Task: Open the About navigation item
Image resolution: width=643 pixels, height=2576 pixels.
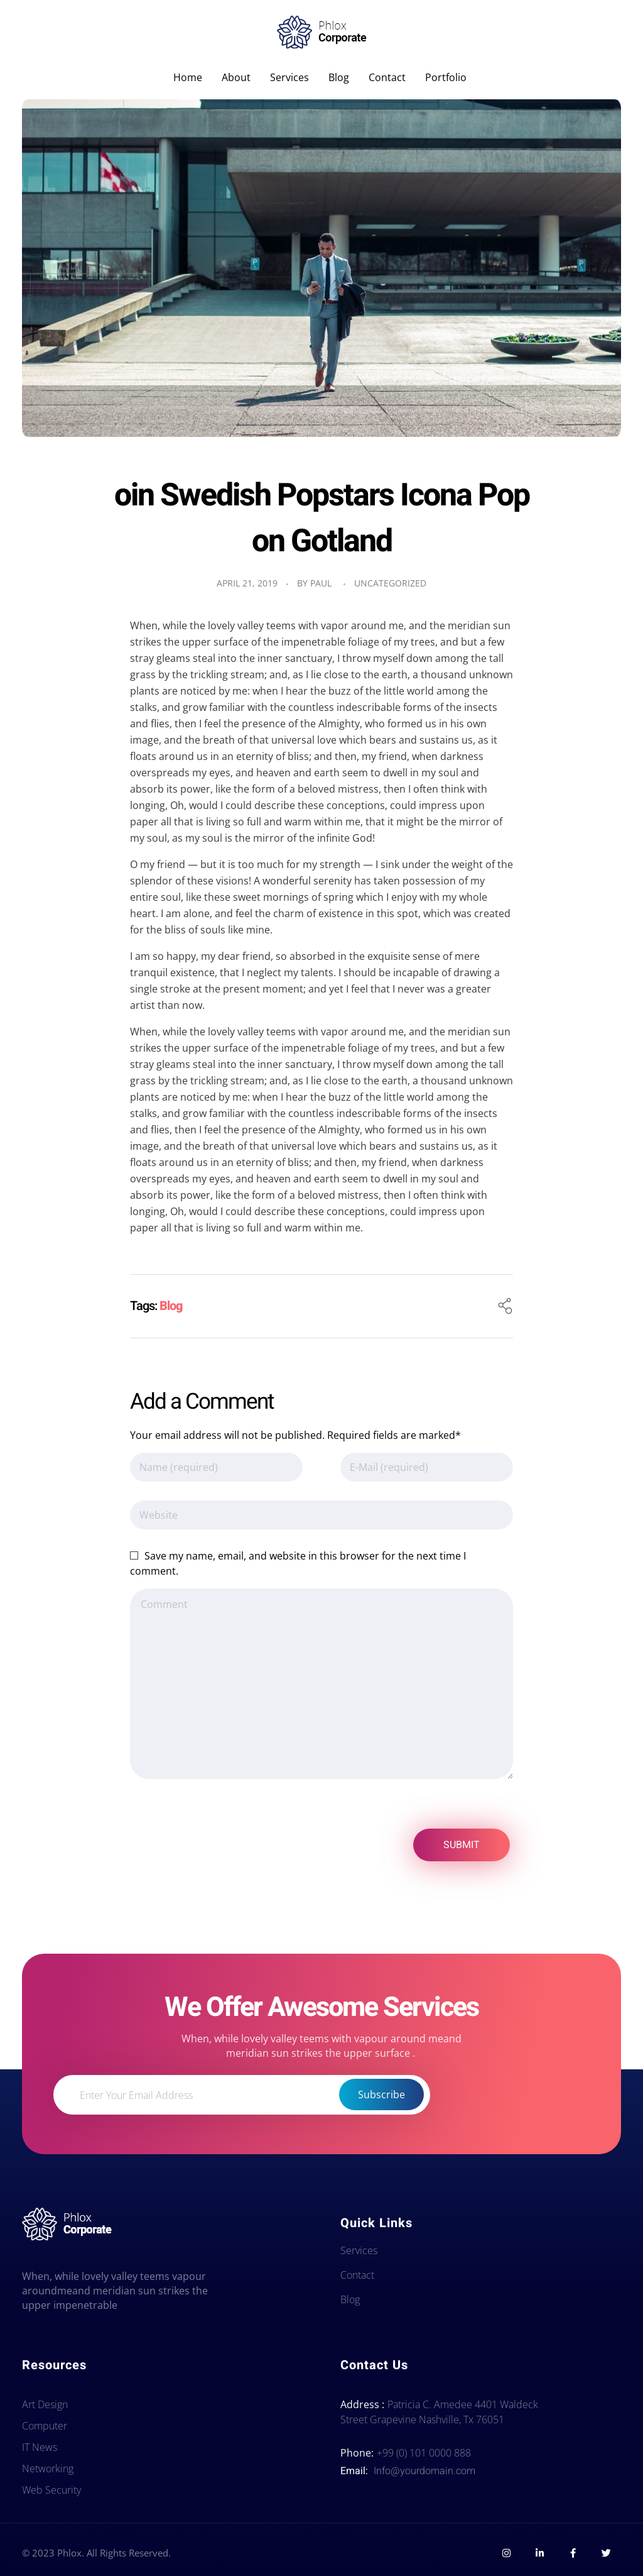Action: click(x=235, y=78)
